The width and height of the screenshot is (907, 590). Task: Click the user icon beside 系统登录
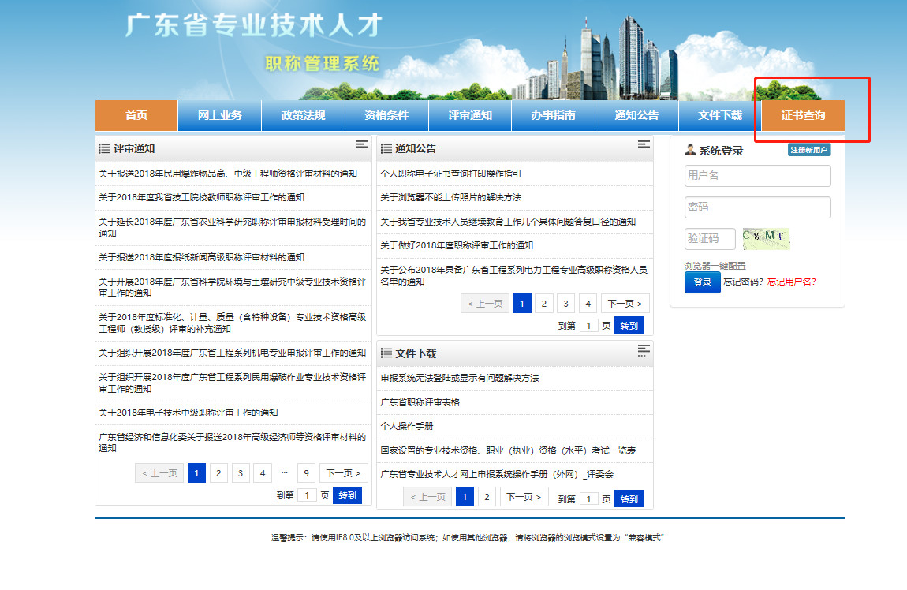tap(690, 150)
